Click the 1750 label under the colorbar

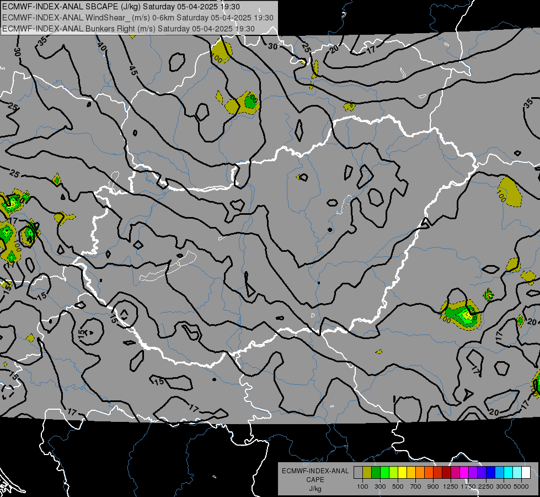click(x=468, y=487)
